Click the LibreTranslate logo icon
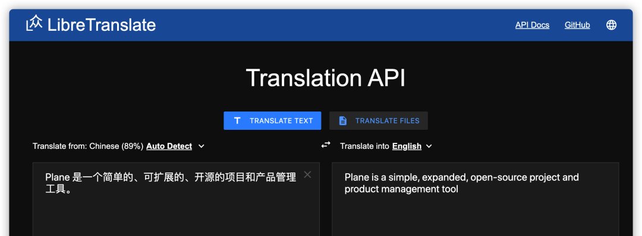The image size is (642, 236). coord(34,23)
